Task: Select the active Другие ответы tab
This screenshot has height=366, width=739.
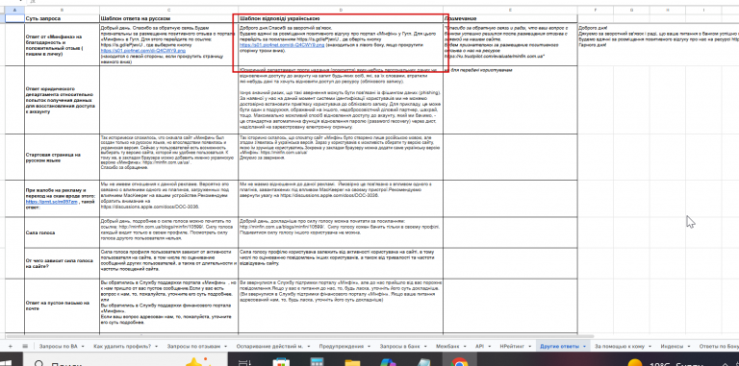Action: click(x=563, y=346)
